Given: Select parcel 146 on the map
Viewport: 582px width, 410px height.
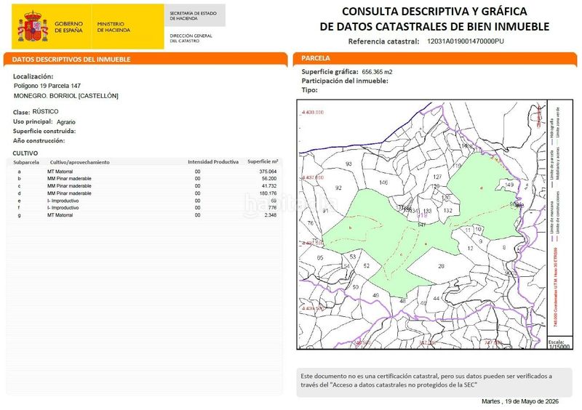Looking at the screenshot, I should click(383, 182).
